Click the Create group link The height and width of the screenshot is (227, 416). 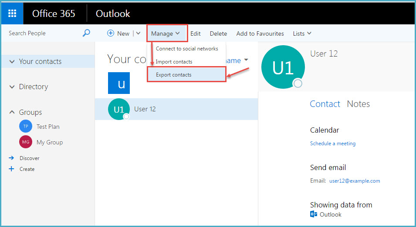coord(27,169)
